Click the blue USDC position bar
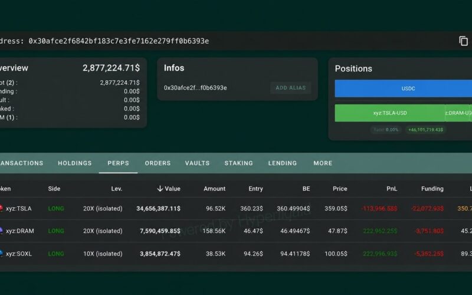This screenshot has width=472, height=295. (x=404, y=88)
